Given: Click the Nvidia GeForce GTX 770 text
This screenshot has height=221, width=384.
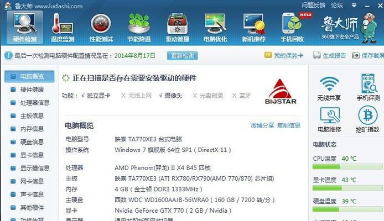Looking at the screenshot, I should (173, 211).
